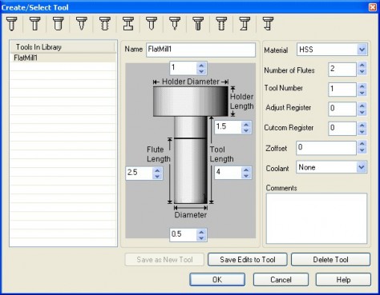The height and width of the screenshot is (295, 380).
Task: Confirm with the OK button
Action: point(217,280)
